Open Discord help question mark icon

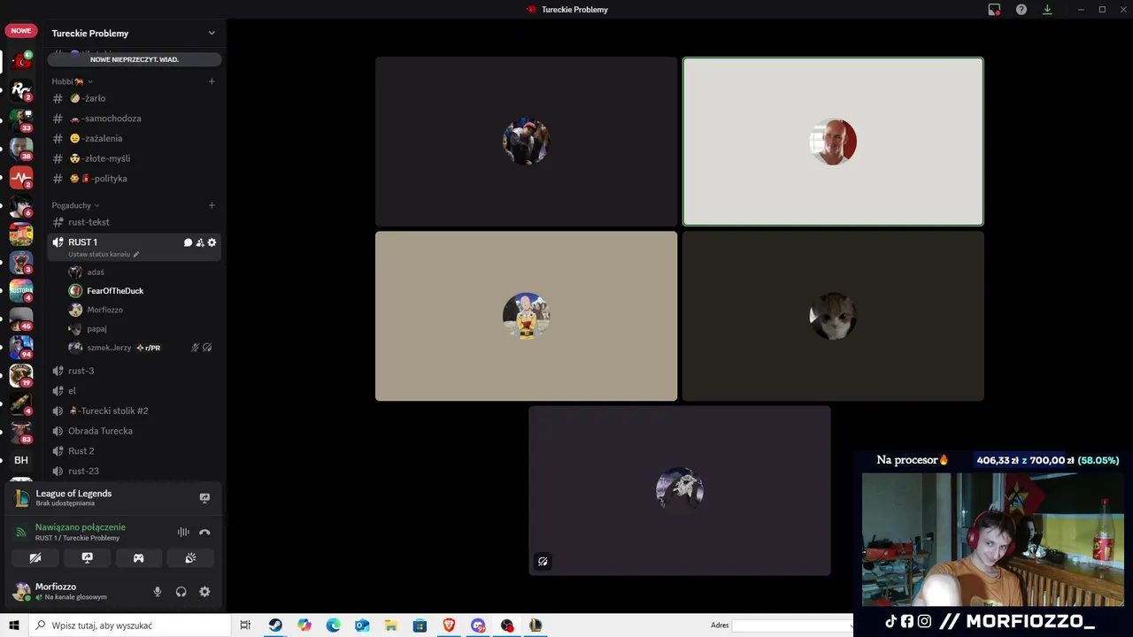pyautogui.click(x=1021, y=10)
